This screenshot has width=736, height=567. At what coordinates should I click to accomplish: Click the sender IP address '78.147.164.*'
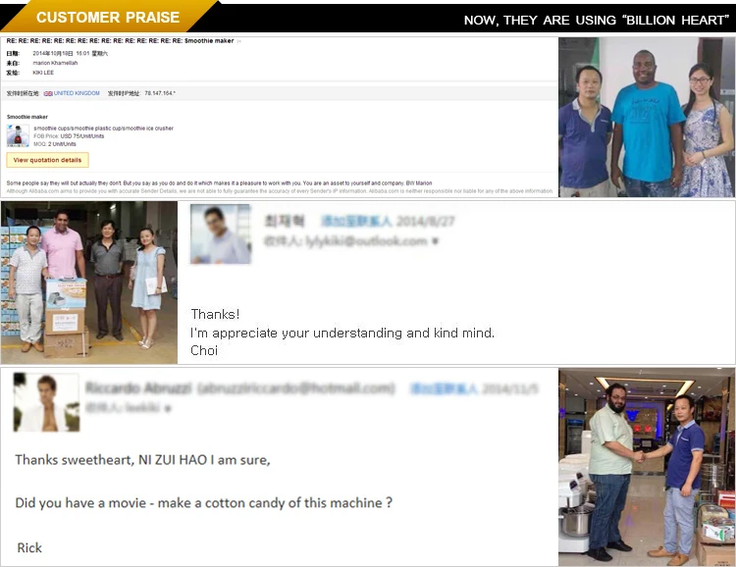pyautogui.click(x=160, y=93)
